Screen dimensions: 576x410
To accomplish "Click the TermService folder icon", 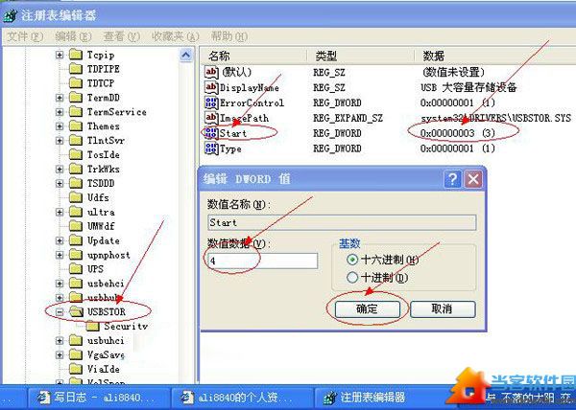I will click(x=76, y=112).
